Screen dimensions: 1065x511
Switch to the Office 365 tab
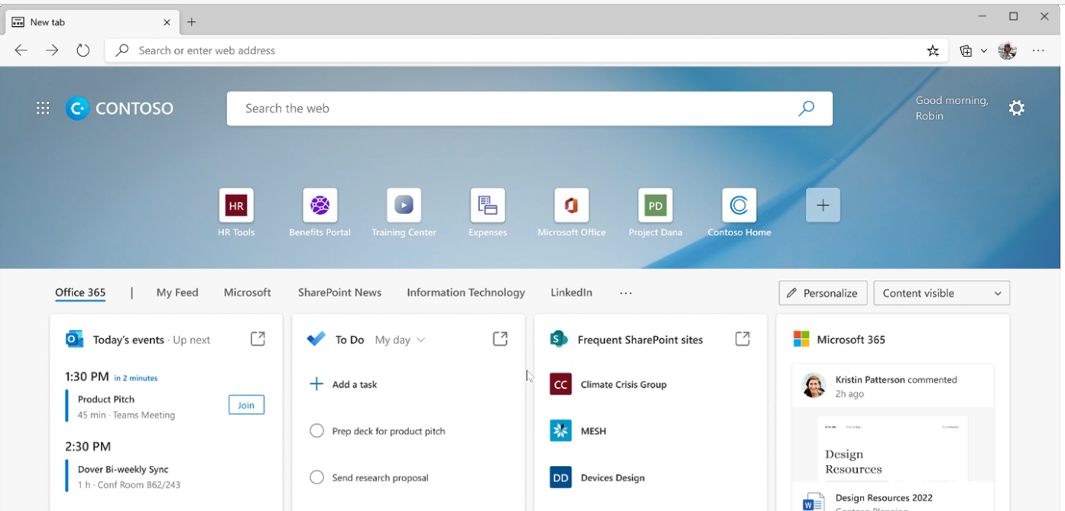click(80, 292)
